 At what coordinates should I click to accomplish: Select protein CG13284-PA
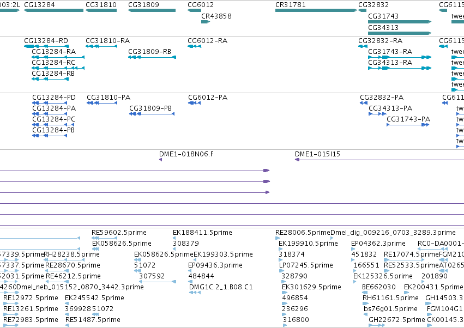[50, 114]
